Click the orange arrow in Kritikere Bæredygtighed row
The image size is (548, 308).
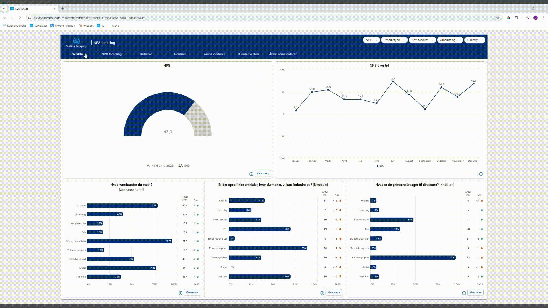click(x=481, y=258)
